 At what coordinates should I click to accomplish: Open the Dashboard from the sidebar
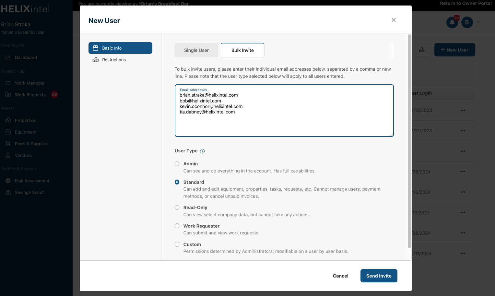pyautogui.click(x=26, y=57)
